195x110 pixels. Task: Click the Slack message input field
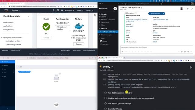(x=157, y=48)
